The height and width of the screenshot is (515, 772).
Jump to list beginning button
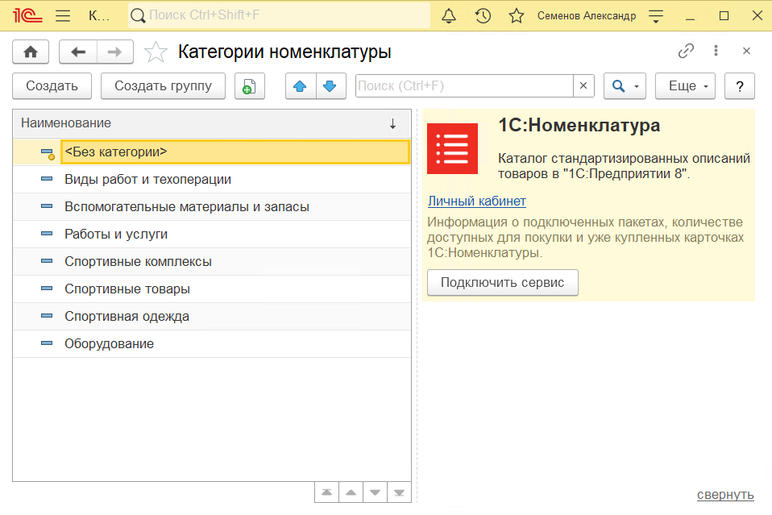coord(326,492)
